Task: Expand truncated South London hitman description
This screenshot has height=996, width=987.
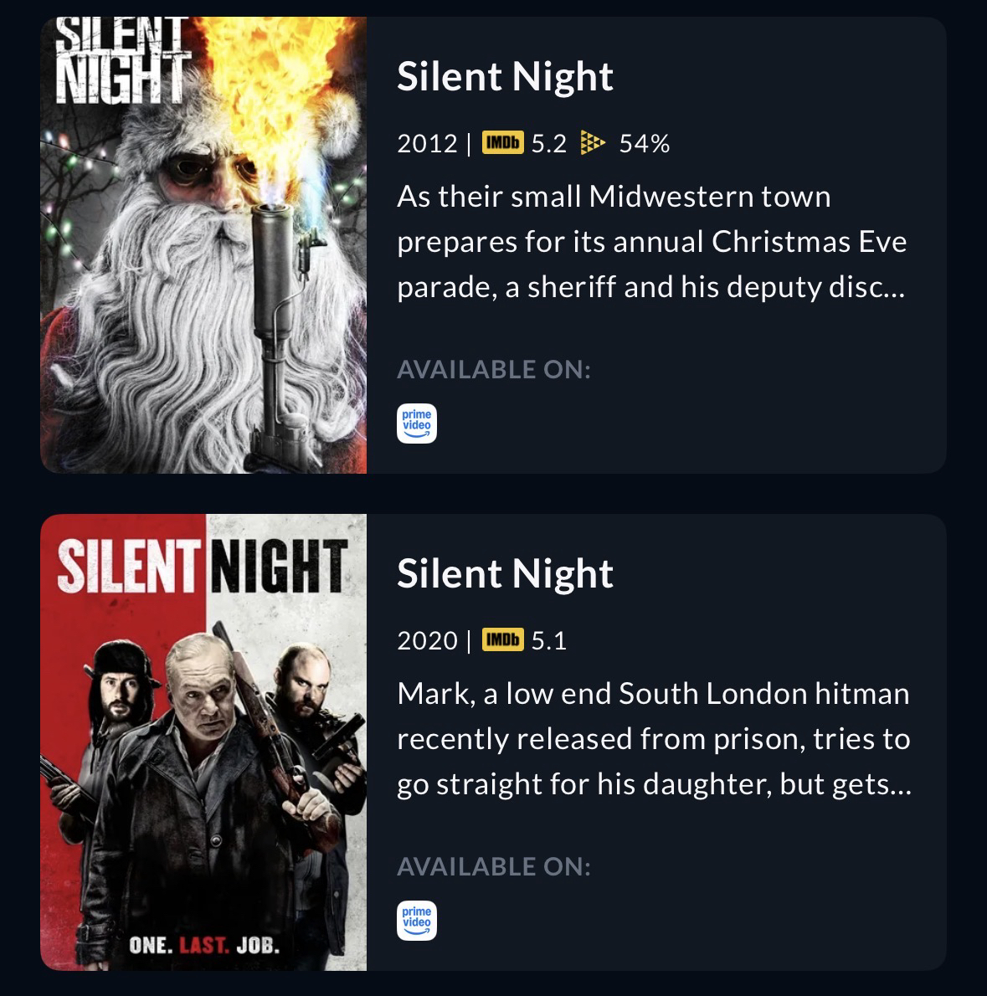Action: coord(654,739)
